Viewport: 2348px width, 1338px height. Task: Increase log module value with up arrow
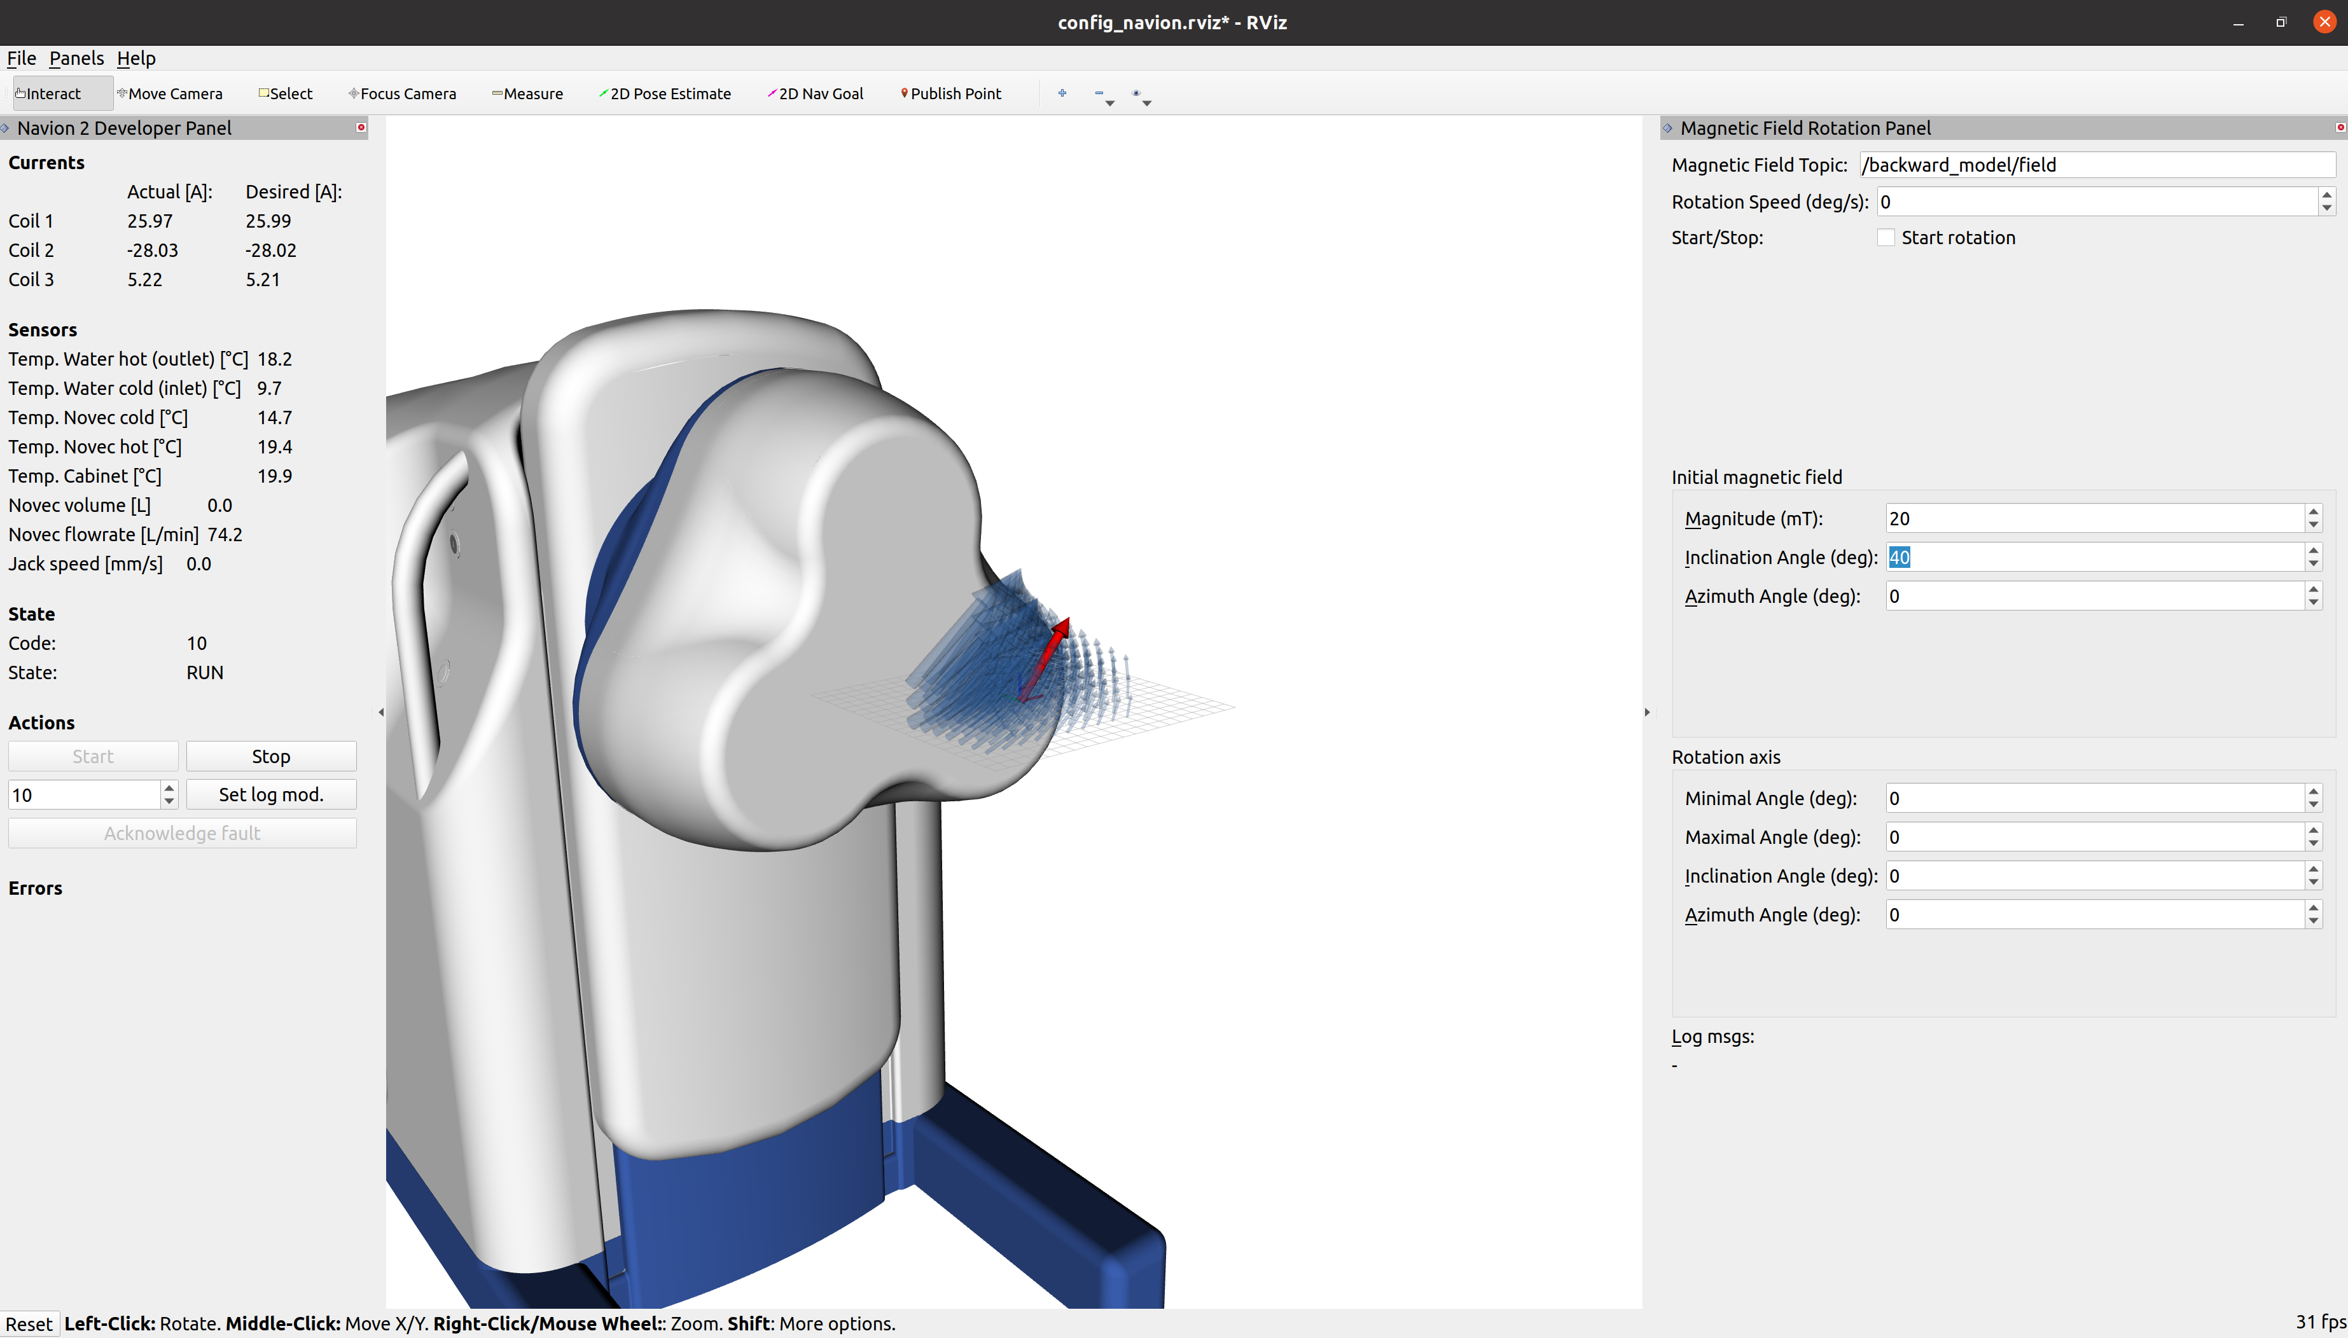click(x=169, y=787)
